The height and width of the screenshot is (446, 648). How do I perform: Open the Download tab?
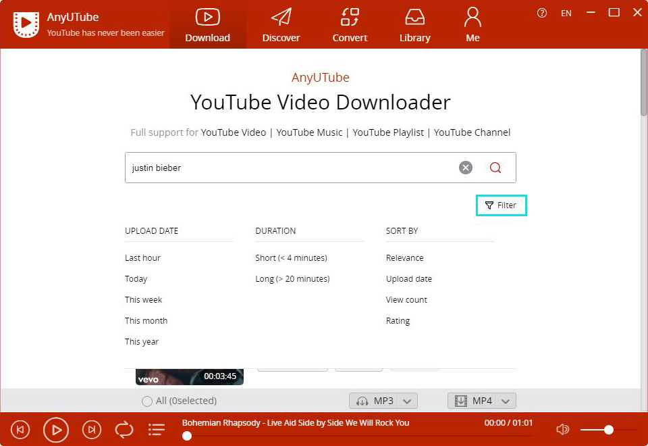tap(207, 25)
